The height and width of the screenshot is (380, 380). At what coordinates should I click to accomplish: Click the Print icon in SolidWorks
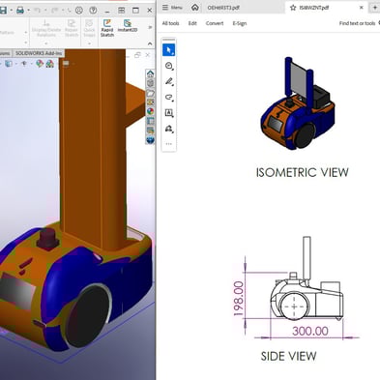(20, 11)
